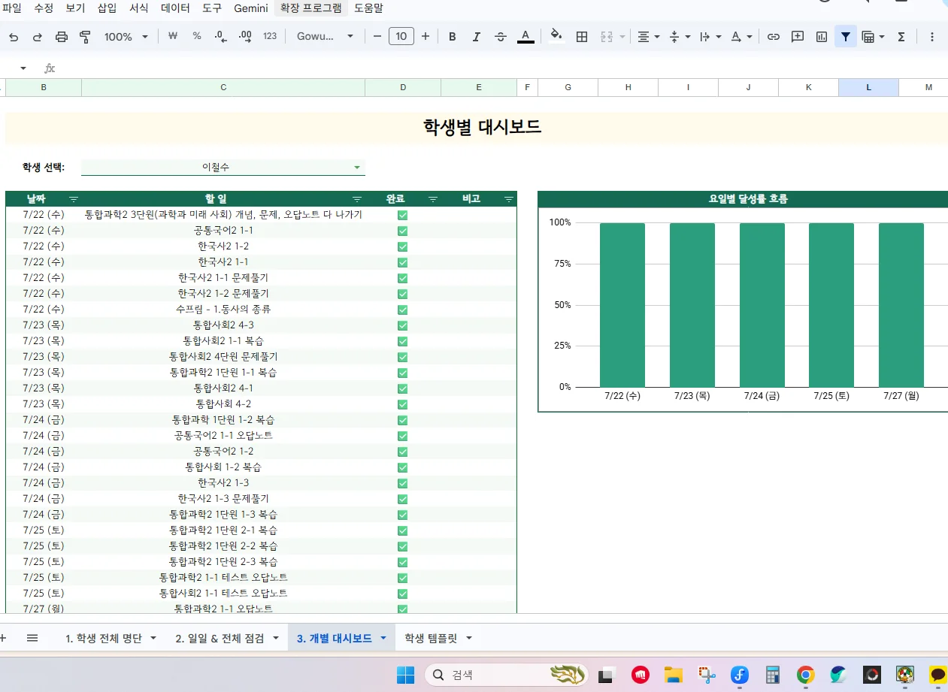Image resolution: width=948 pixels, height=692 pixels.
Task: Uncheck 완료 for 한국사2 1-2 문제풀기
Action: [402, 294]
